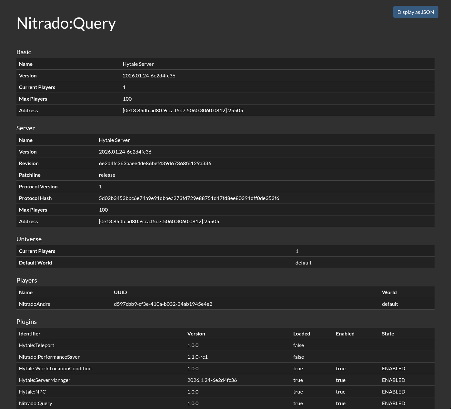
Task: Click NitradoAndre's world value default
Action: (x=390, y=304)
